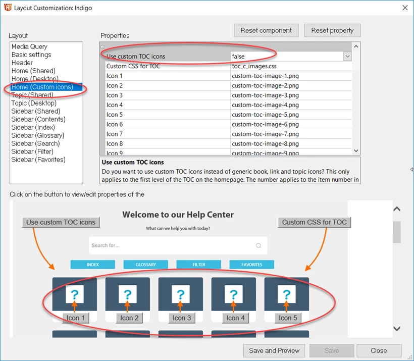Click the magnifier icon in preview search
This screenshot has width=414, height=361.
pos(258,245)
